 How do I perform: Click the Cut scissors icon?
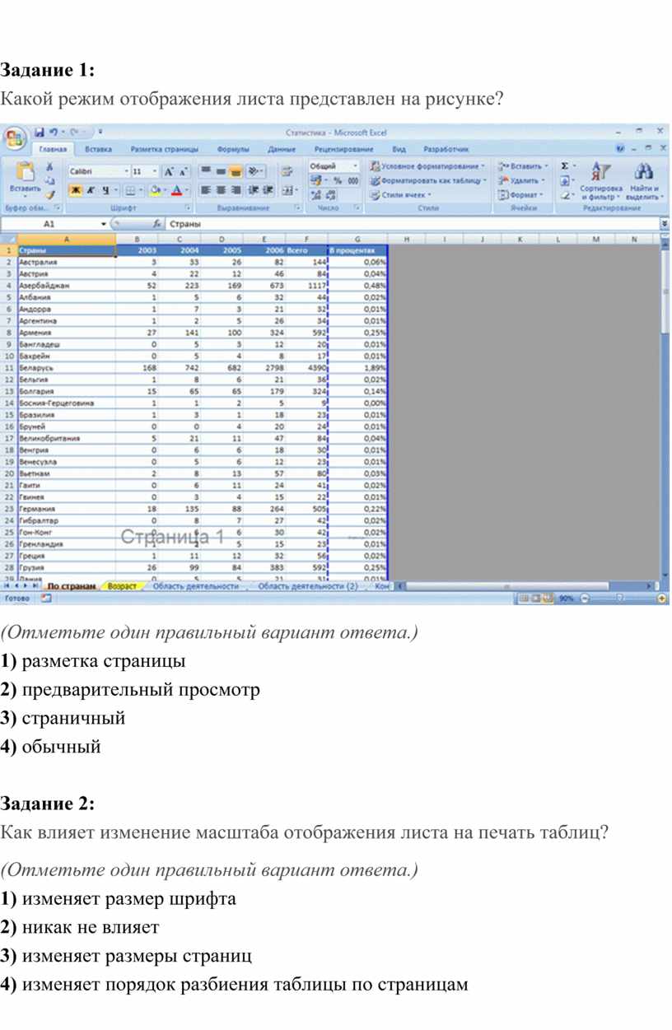50,166
